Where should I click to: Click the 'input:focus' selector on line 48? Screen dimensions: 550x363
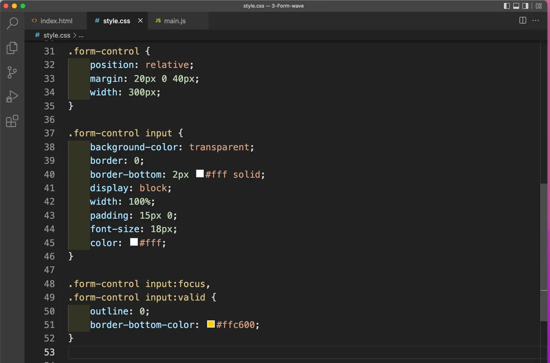[175, 284]
